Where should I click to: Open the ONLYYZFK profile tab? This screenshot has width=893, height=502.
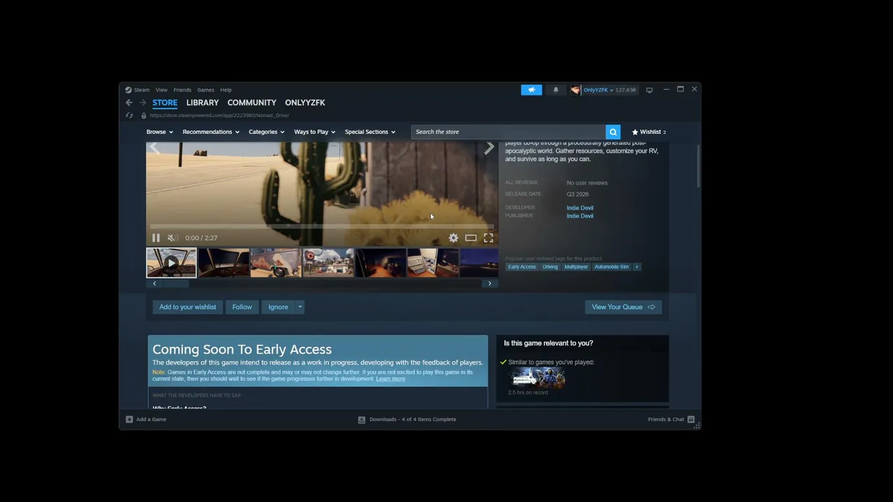tap(305, 102)
